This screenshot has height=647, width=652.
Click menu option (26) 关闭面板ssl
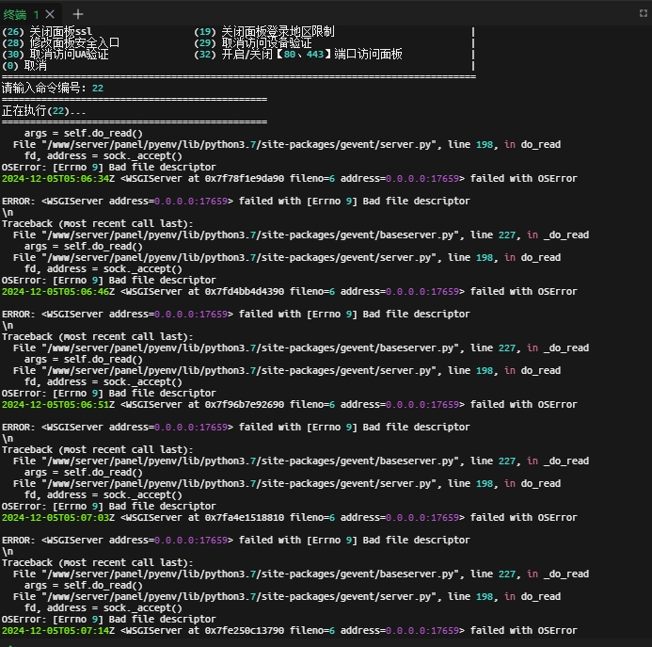click(x=47, y=32)
